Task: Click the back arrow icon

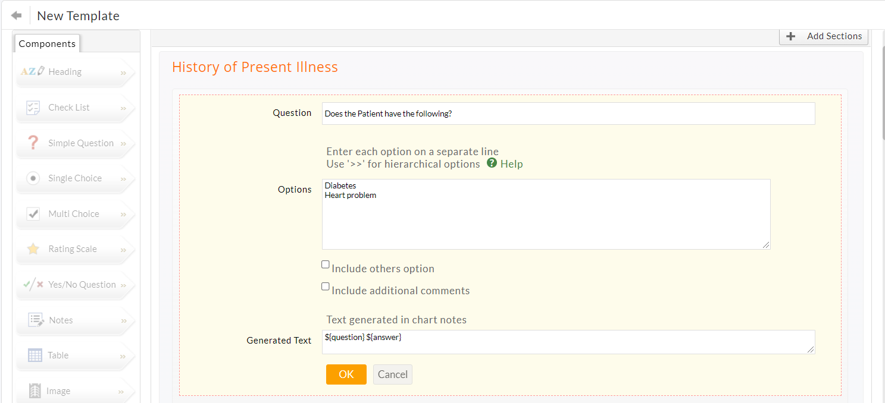Action: coord(16,15)
